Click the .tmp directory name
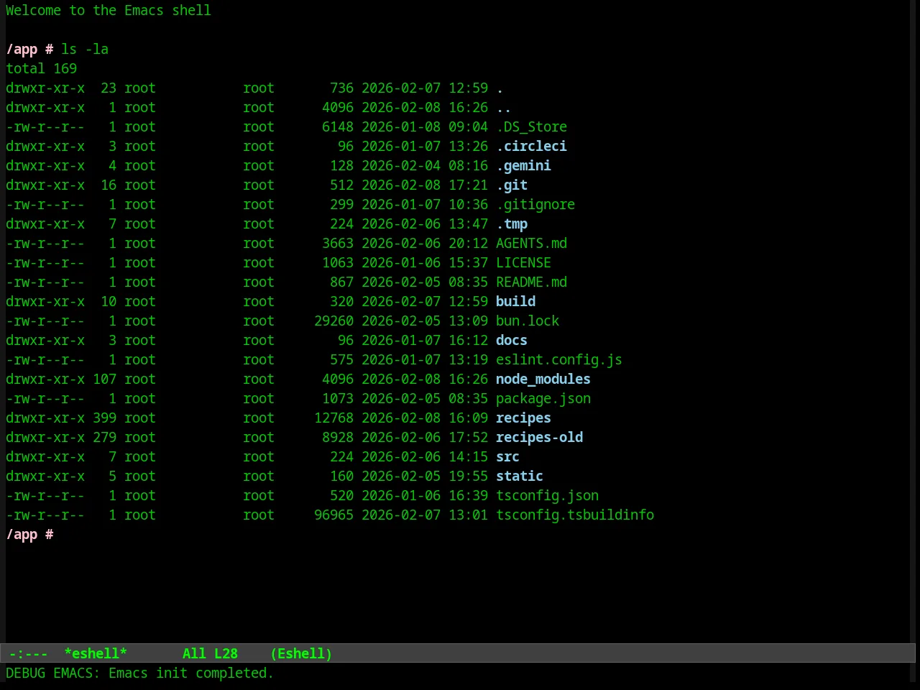The height and width of the screenshot is (690, 920). [x=512, y=224]
